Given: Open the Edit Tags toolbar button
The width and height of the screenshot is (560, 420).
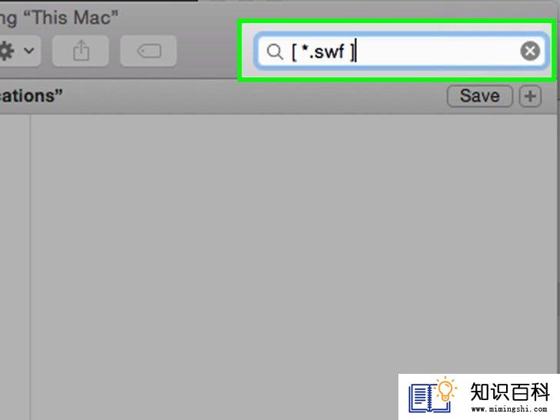Looking at the screenshot, I should point(148,51).
